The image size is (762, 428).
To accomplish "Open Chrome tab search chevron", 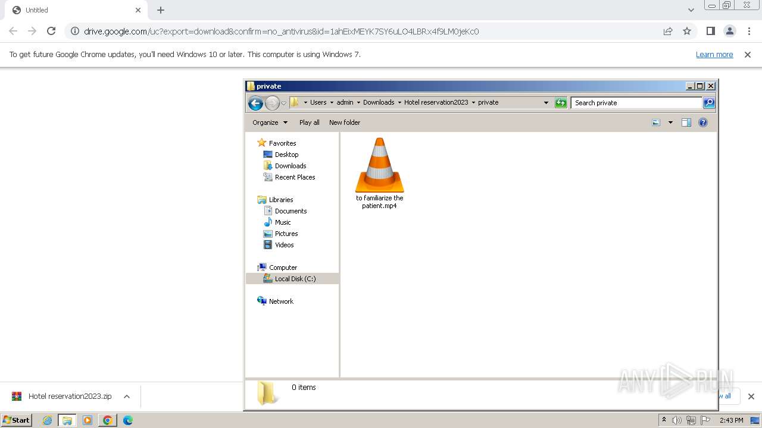I will 691,10.
